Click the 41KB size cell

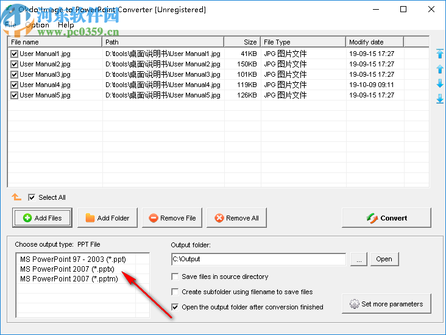pyautogui.click(x=249, y=54)
